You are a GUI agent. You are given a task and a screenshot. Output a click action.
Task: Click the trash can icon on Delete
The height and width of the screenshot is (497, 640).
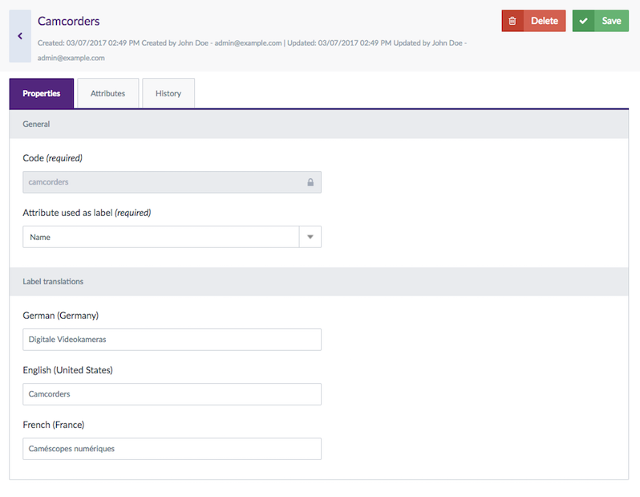tap(512, 21)
